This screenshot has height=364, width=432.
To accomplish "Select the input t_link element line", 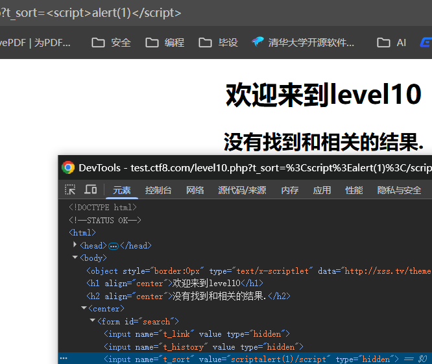I will click(x=197, y=334).
